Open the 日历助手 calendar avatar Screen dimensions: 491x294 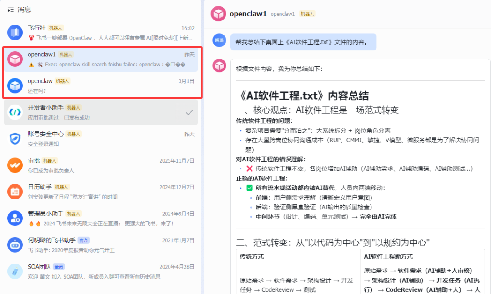(15, 192)
